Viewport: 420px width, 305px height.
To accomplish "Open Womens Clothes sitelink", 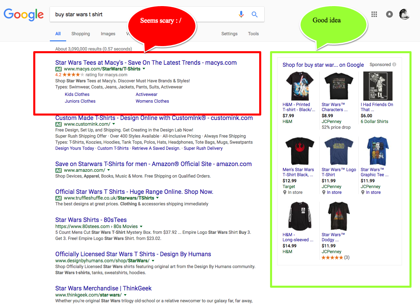I will pos(152,101).
